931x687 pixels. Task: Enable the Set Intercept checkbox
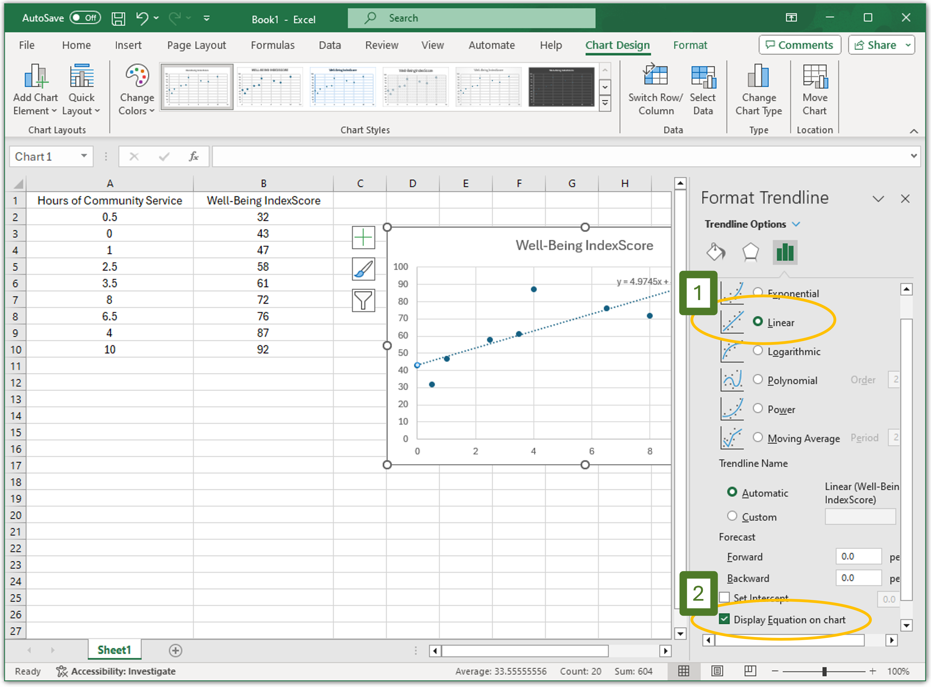724,597
